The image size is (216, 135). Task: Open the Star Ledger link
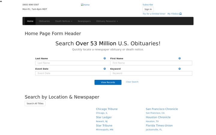tap(104, 117)
